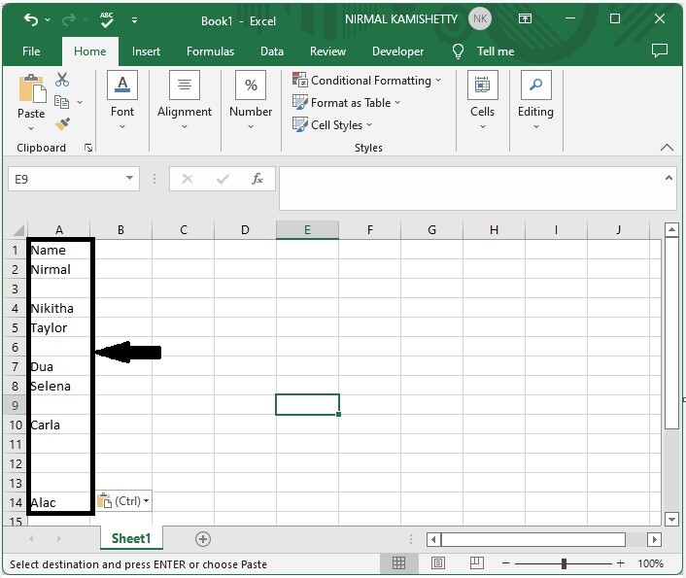Image resolution: width=686 pixels, height=578 pixels.
Task: Switch to Page Break Preview icon
Action: 477,563
